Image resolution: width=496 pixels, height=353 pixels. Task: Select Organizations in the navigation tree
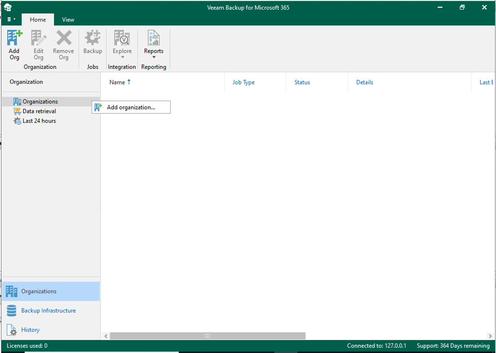click(x=40, y=102)
